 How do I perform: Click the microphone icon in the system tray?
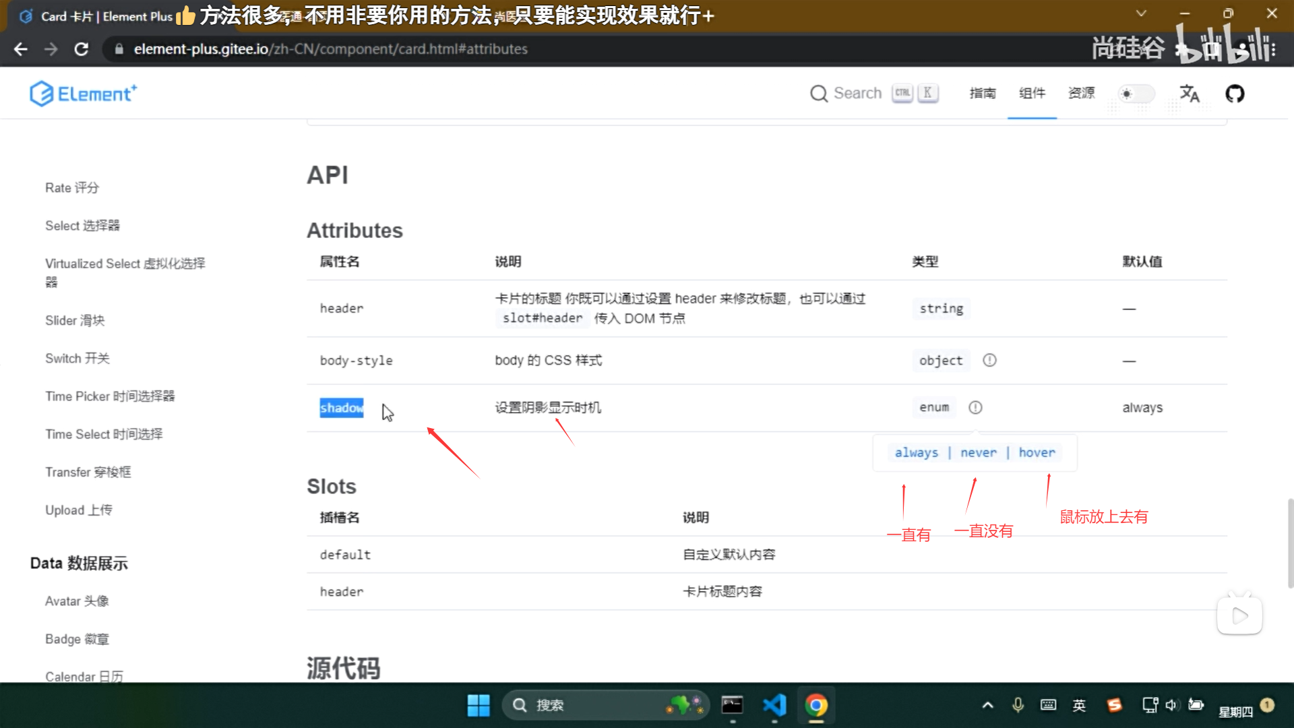coord(1016,705)
